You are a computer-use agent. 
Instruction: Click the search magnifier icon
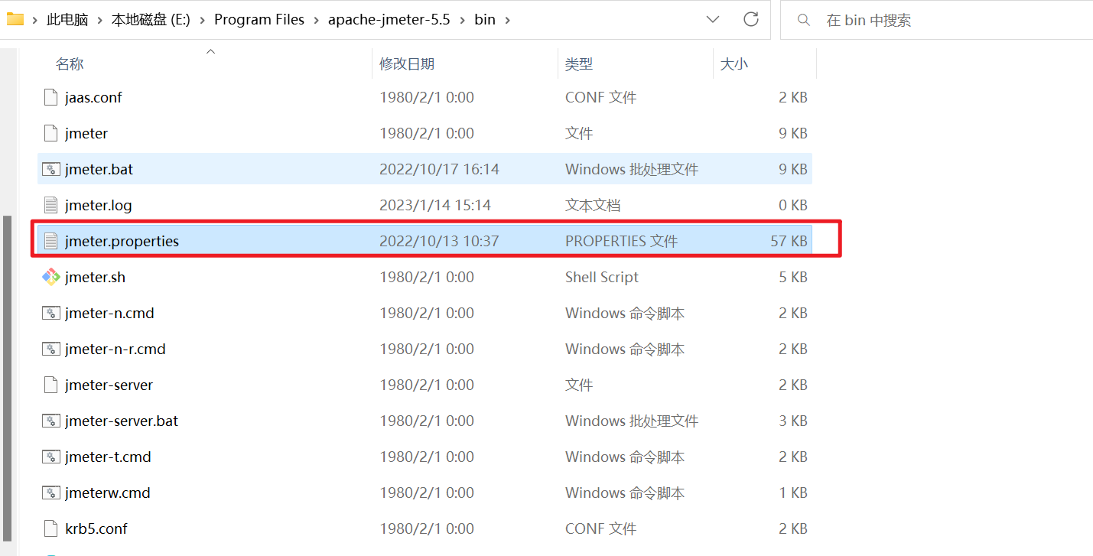click(x=803, y=20)
